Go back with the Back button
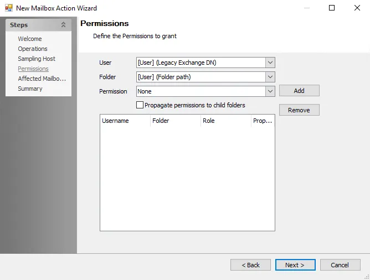 (250, 265)
